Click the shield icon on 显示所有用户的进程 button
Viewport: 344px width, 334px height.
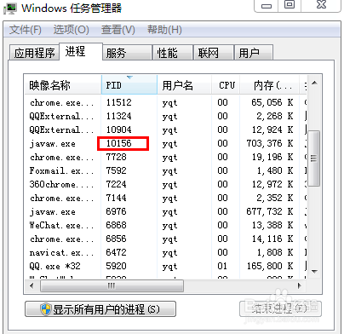click(x=46, y=309)
